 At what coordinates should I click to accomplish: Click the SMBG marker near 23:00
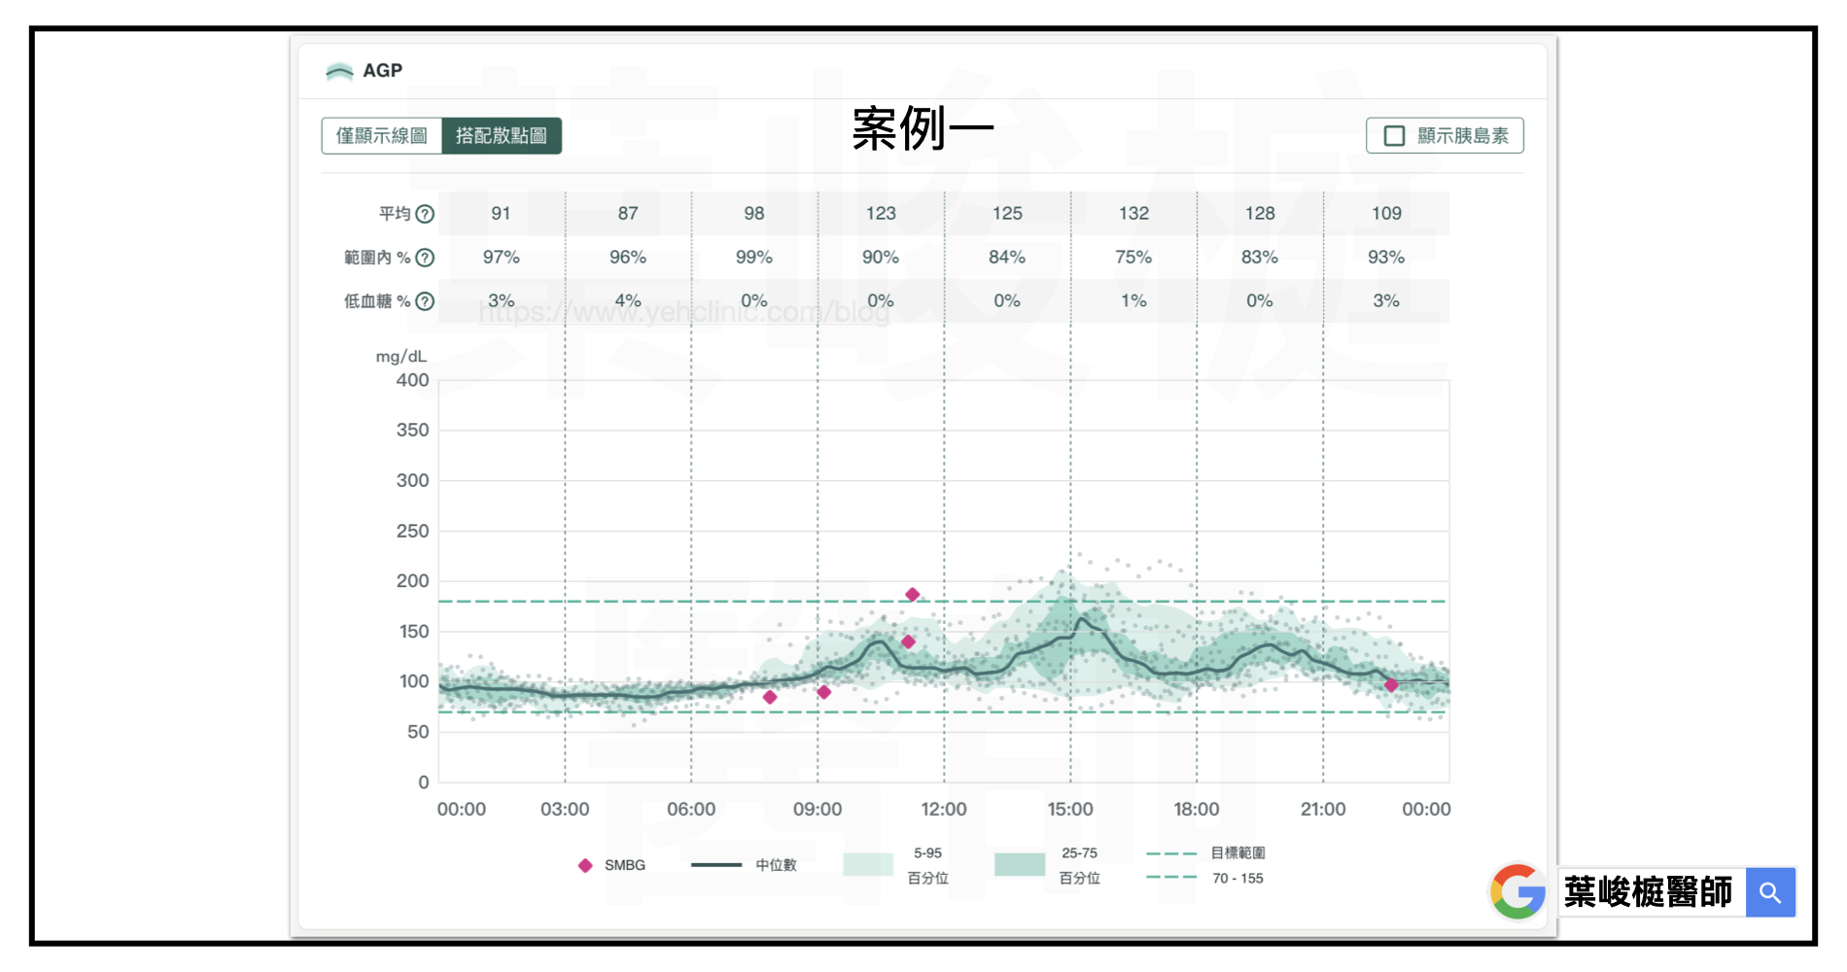point(1391,685)
